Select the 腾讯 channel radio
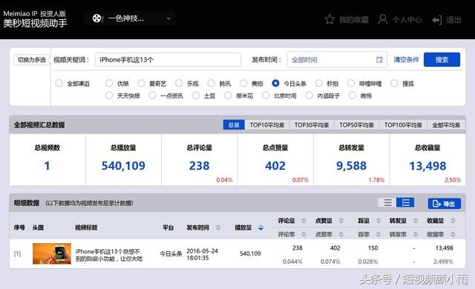This screenshot has height=289, width=475. pos(211,83)
